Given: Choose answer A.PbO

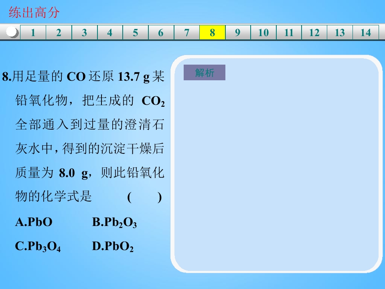Looking at the screenshot, I should (34, 222).
